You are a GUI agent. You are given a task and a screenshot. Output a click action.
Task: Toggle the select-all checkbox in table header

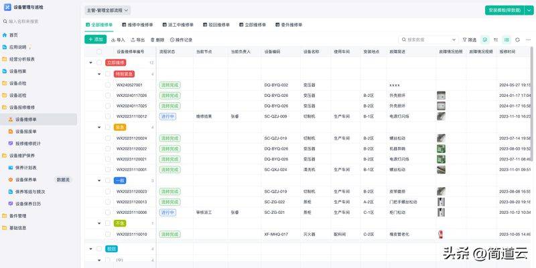tap(99, 51)
